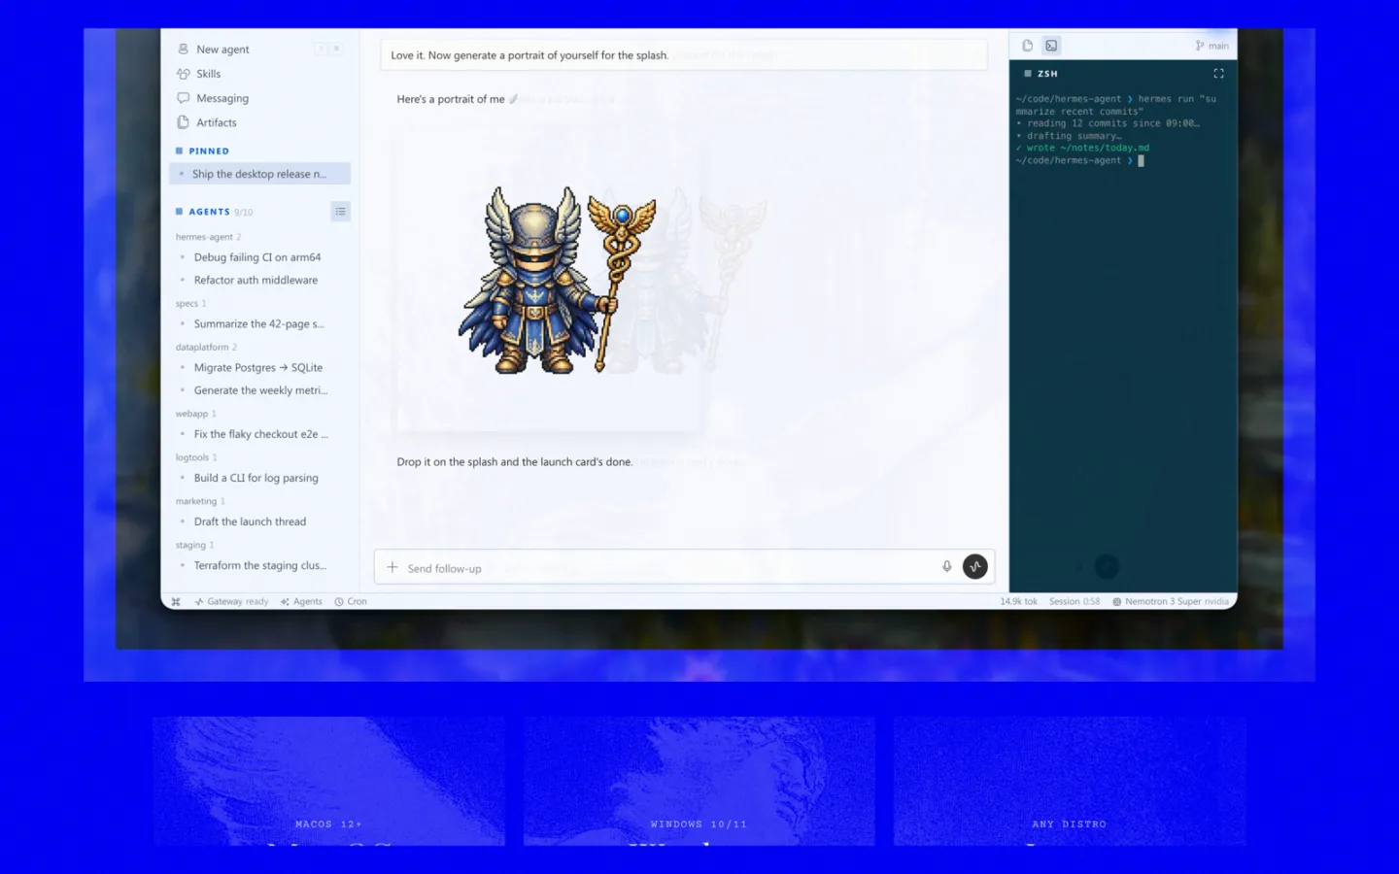Click the files icon in right panel header
Screen dimensions: 1399x874
click(1027, 46)
